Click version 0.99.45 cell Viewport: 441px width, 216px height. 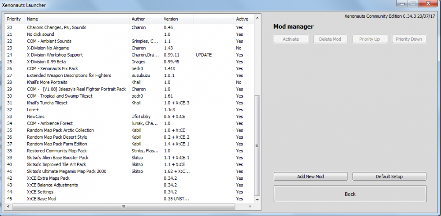[172, 62]
